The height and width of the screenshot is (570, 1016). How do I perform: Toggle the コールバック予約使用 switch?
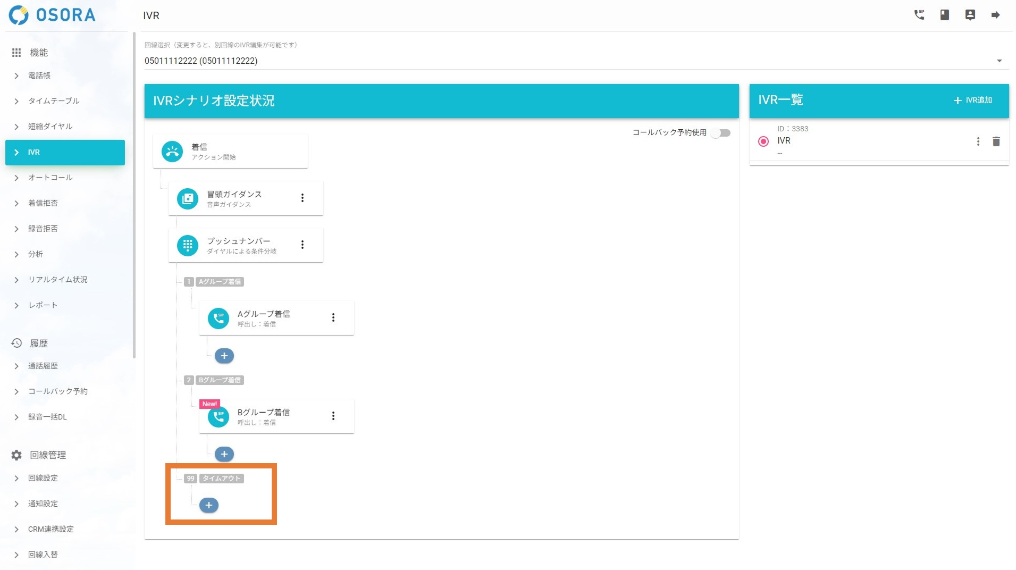tap(721, 133)
